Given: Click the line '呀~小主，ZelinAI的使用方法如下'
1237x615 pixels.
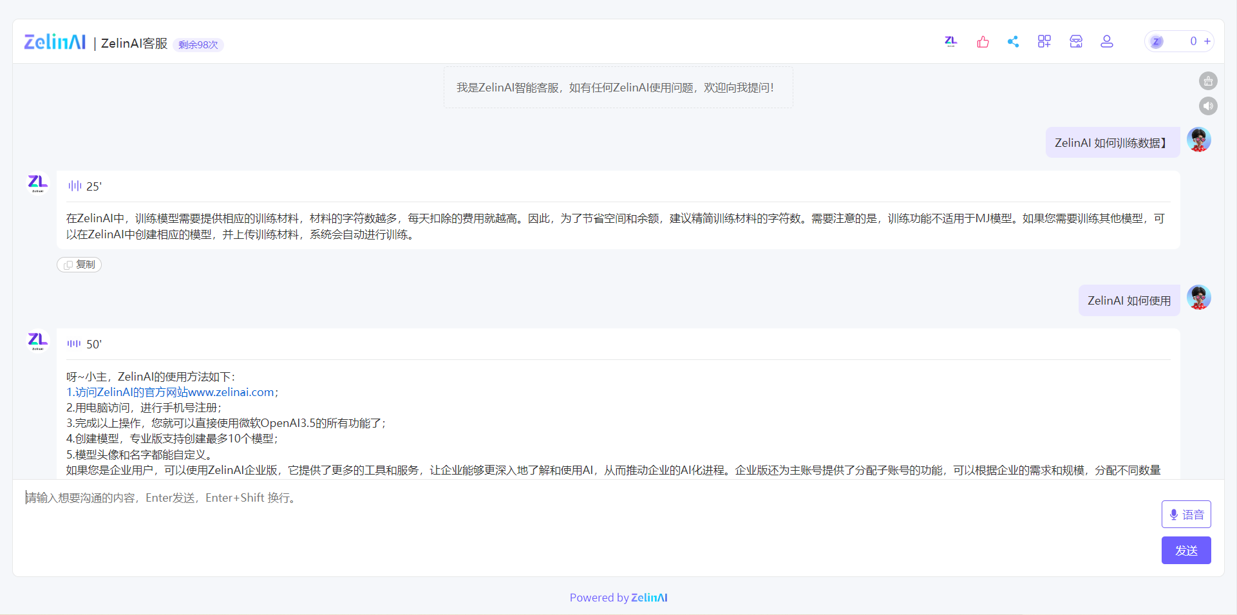Looking at the screenshot, I should [x=151, y=377].
